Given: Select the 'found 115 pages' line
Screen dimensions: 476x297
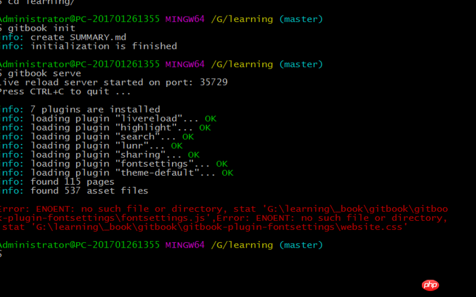Looking at the screenshot, I should click(57, 182).
